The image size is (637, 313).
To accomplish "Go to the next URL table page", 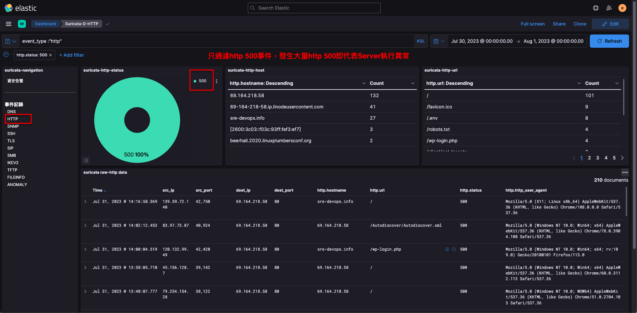I will [622, 158].
